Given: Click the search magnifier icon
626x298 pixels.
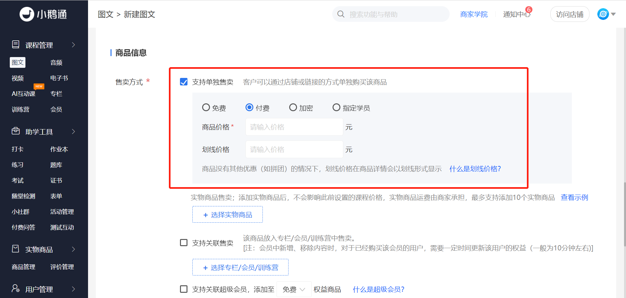Looking at the screenshot, I should pyautogui.click(x=341, y=14).
